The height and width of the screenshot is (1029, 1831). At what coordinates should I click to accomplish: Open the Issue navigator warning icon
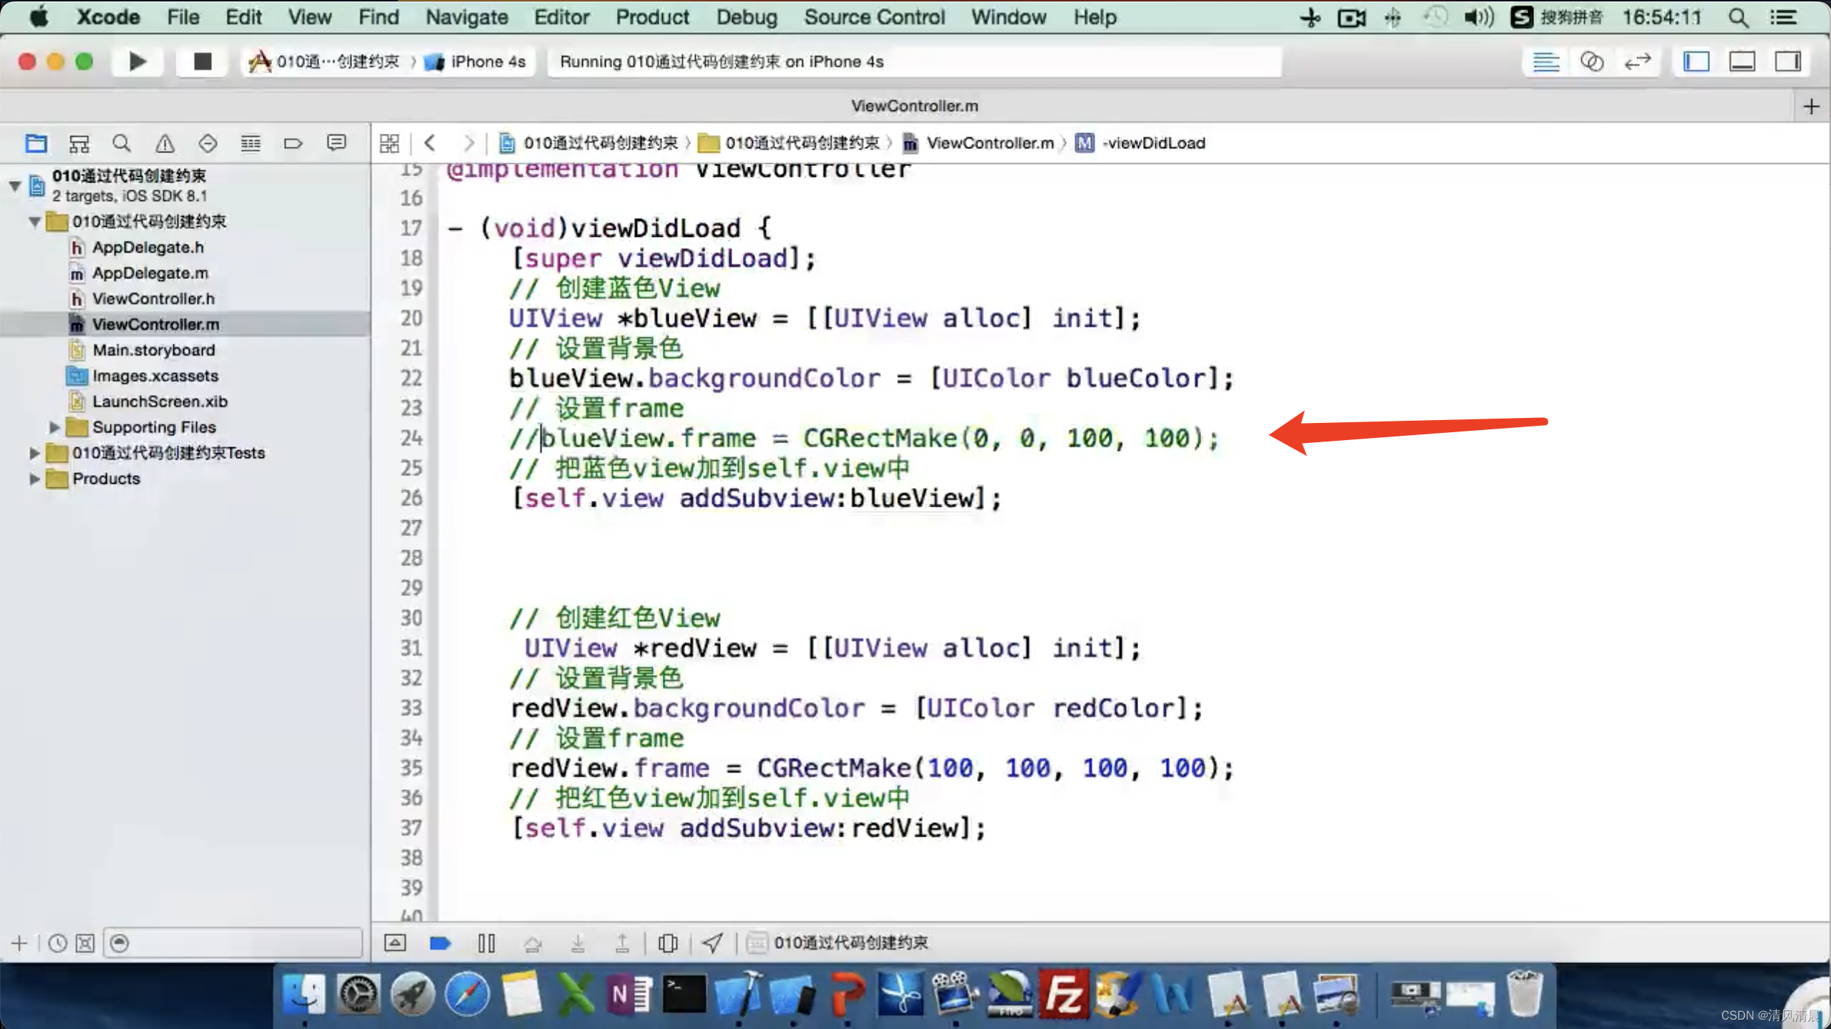165,144
